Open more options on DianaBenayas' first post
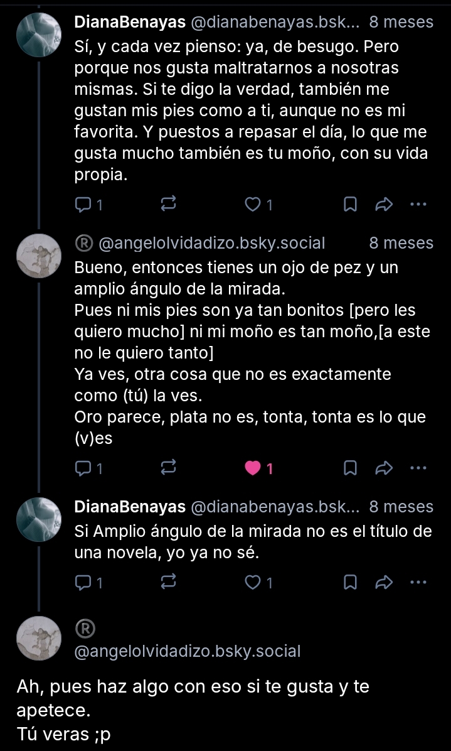 418,204
